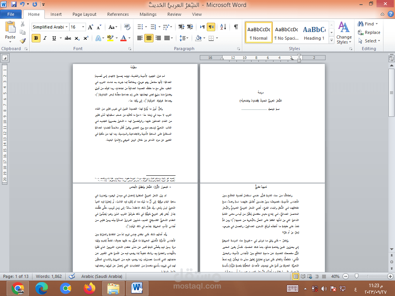
Task: Open the Select dropdown in Editing
Action: coord(369,41)
